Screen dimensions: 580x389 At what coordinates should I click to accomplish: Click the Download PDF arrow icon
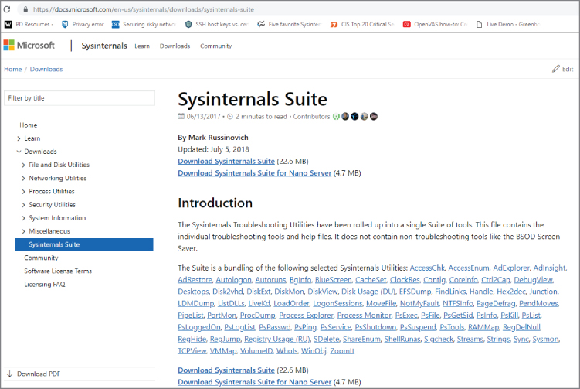tap(9, 374)
